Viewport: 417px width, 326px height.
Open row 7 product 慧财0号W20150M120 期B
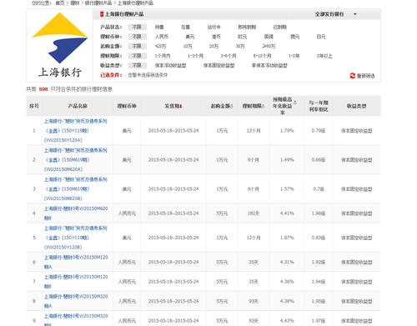click(x=76, y=282)
